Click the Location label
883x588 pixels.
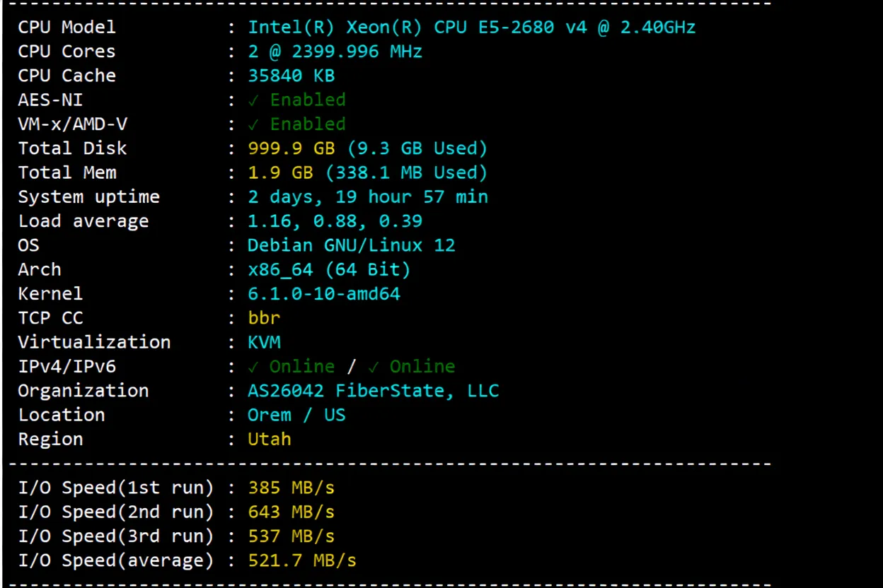(62, 415)
